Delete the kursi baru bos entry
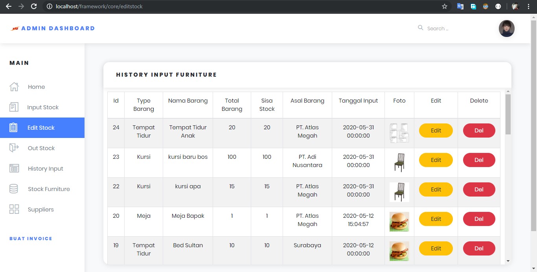Screen dimensions: 537x272 [x=479, y=160]
